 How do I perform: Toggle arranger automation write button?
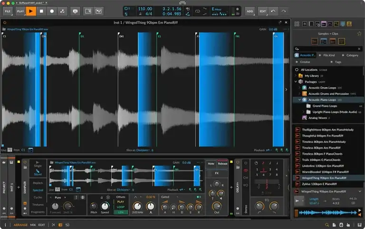[x=62, y=11]
